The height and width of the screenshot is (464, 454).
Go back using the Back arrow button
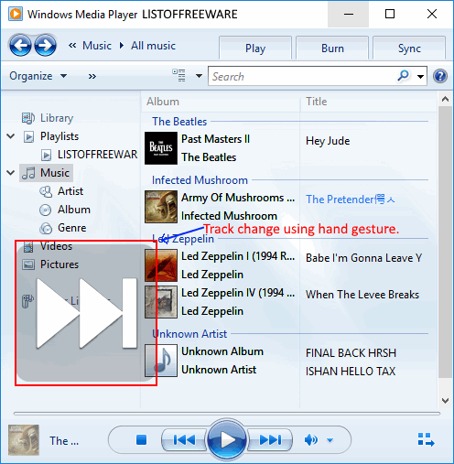[20, 46]
